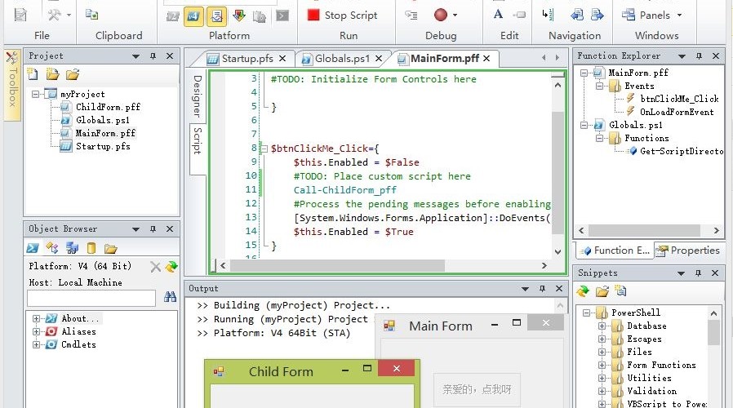
Task: Expand the Cmdlets node in Object Browser
Action: pos(36,344)
